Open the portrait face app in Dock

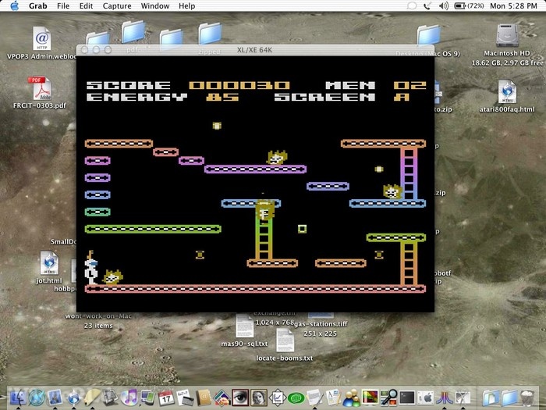pyautogui.click(x=259, y=398)
